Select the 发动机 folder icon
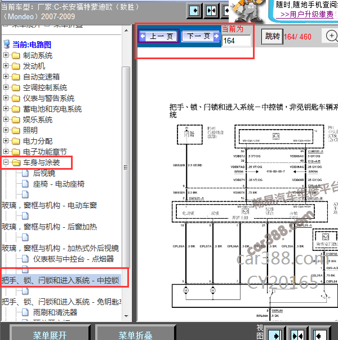Viewport: 338px width, 340px height. [16, 66]
